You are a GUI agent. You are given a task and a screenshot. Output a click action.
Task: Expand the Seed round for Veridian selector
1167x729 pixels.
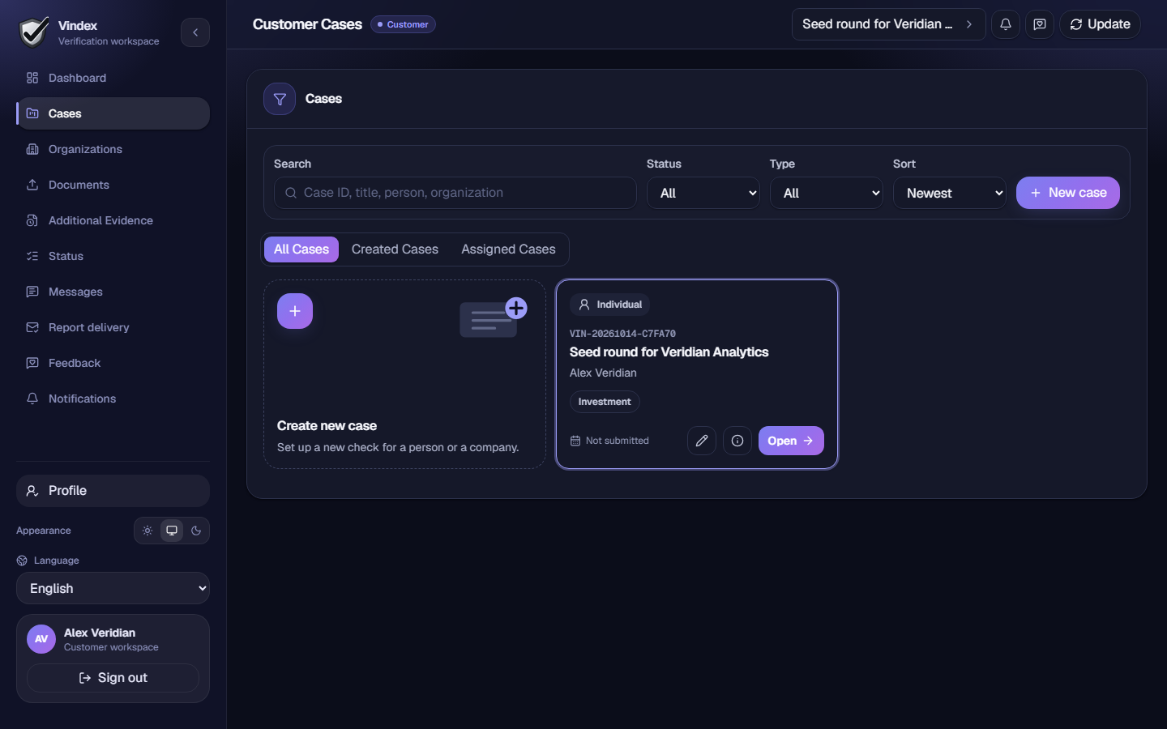click(x=889, y=24)
